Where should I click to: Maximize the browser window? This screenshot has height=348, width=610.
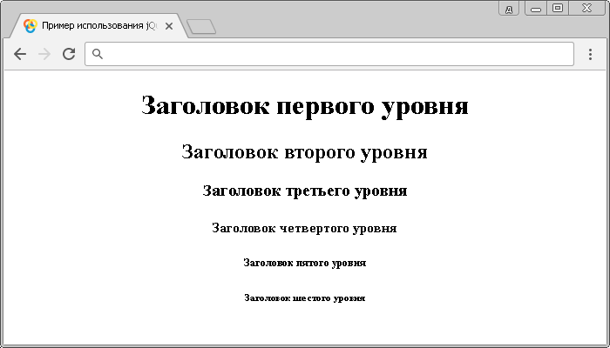coord(558,9)
